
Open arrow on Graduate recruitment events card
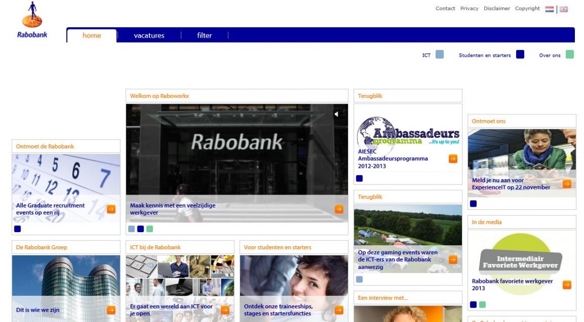point(111,209)
